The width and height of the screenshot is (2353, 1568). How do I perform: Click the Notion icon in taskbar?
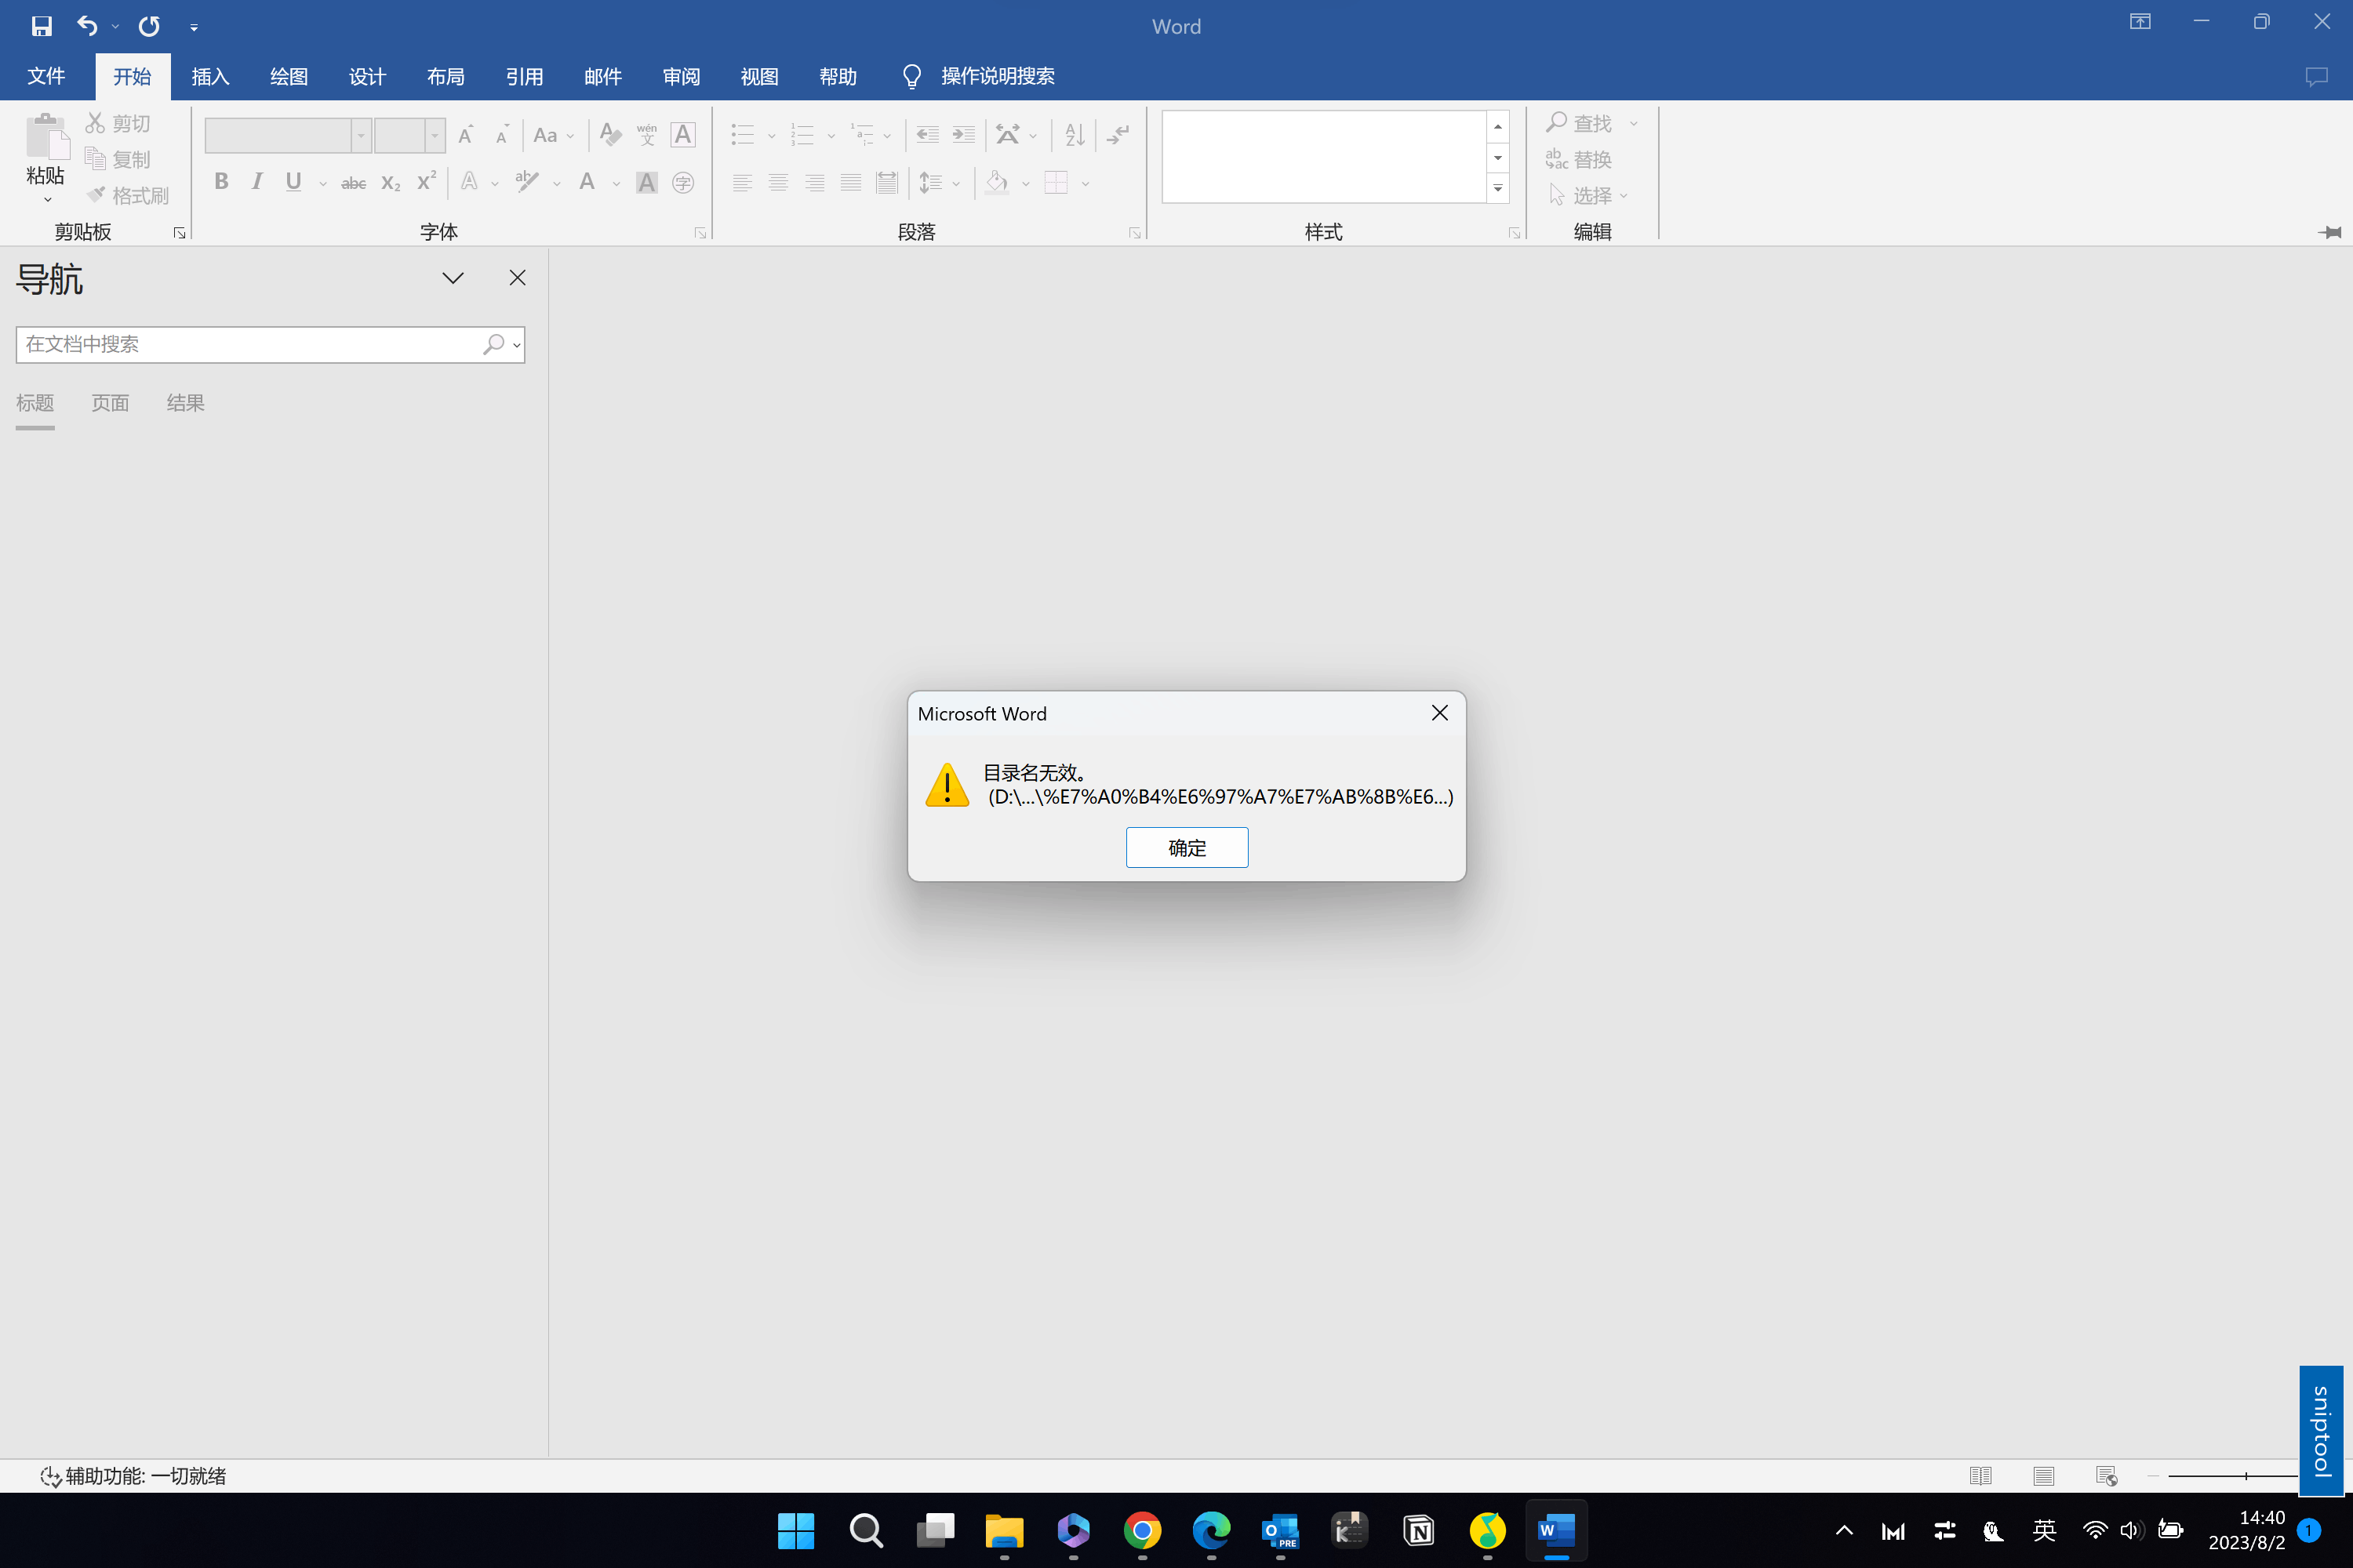pyautogui.click(x=1419, y=1530)
